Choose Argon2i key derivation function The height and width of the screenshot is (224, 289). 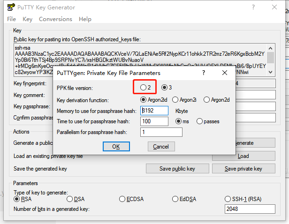click(184, 100)
